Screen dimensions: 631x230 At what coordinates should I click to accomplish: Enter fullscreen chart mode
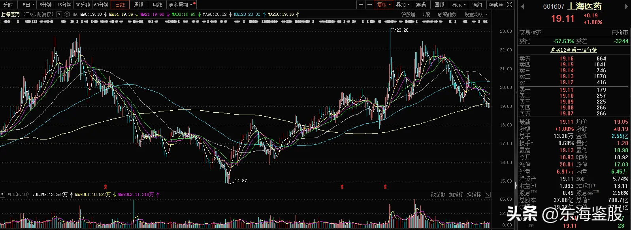click(510, 5)
